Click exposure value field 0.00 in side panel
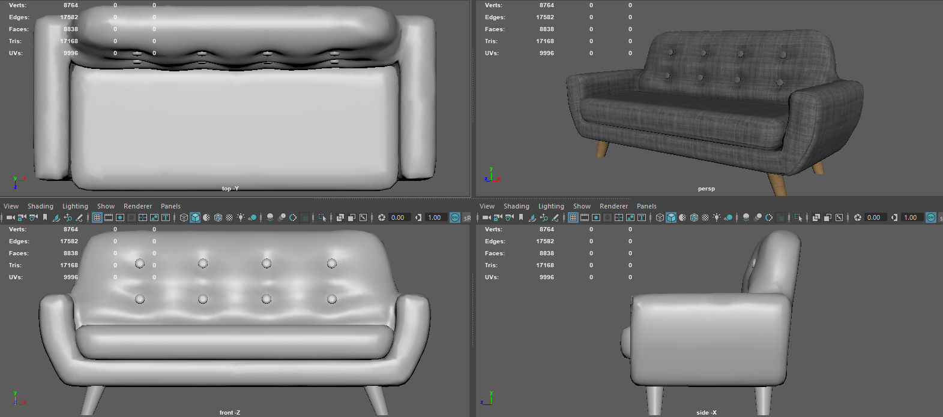Screen dimensions: 943x417 pyautogui.click(x=875, y=217)
